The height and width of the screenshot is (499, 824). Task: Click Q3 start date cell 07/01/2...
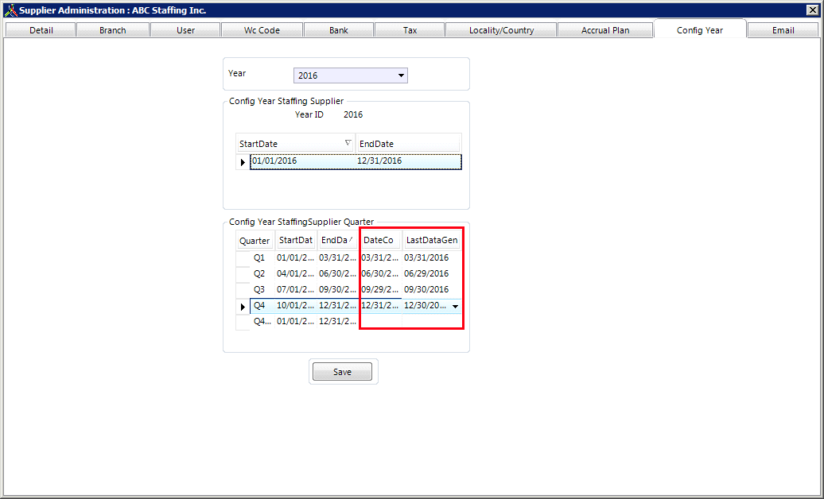click(296, 289)
